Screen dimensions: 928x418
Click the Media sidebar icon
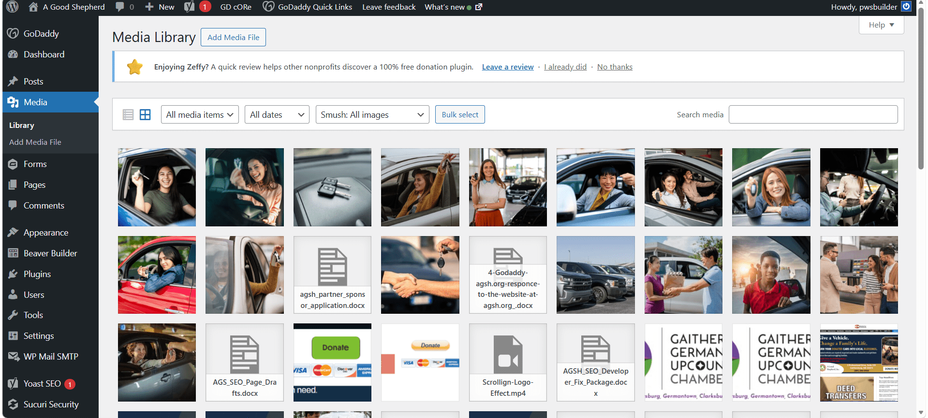pyautogui.click(x=13, y=102)
